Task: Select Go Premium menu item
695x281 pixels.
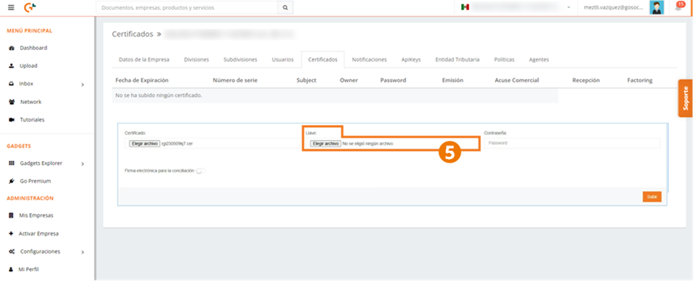Action: point(35,181)
